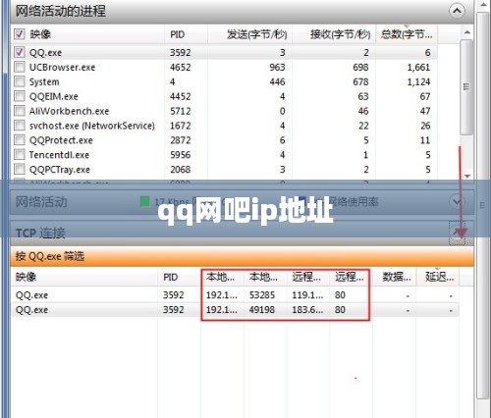Expand the 网络活动 section chevron

457,201
